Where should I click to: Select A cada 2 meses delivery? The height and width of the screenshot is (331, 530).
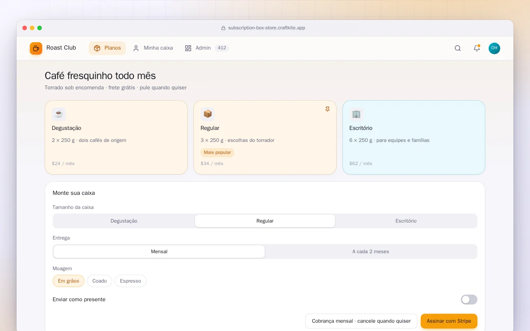[x=371, y=252]
